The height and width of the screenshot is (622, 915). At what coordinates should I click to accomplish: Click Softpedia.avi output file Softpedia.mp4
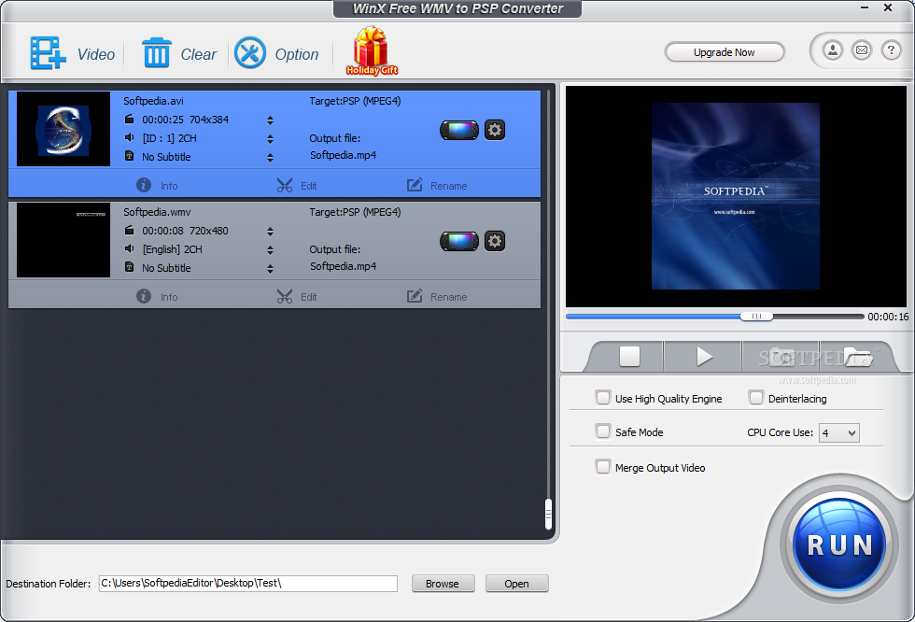(344, 155)
